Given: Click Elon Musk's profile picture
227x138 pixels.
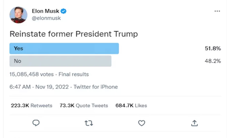Looking at the screenshot, I should pos(18,15).
